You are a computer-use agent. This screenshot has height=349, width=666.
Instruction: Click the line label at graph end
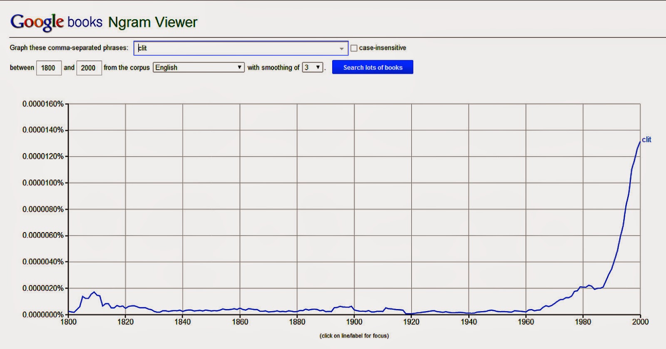tap(646, 140)
